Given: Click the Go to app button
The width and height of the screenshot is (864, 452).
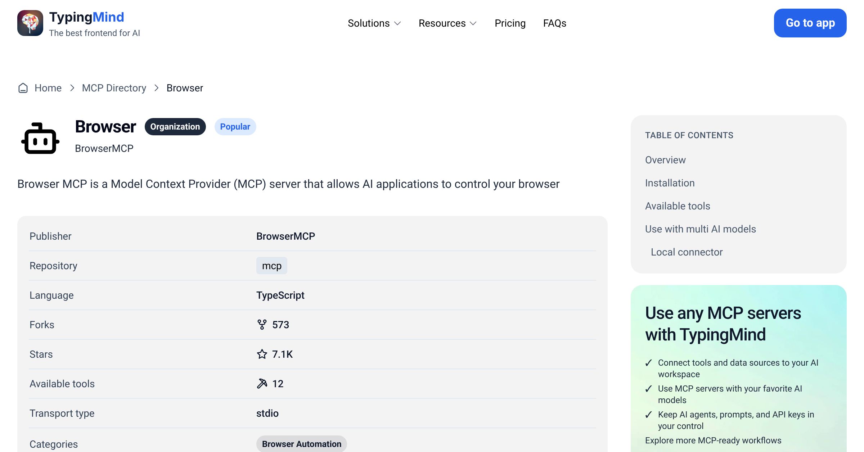Looking at the screenshot, I should click(810, 23).
